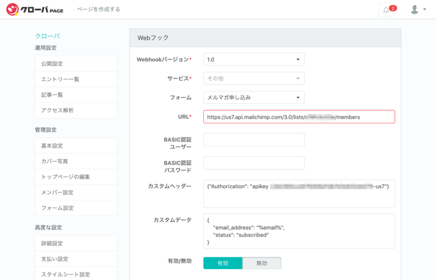Image resolution: width=436 pixels, height=280 pixels.
Task: Open エントリー一覧 sidebar item
Action: pyautogui.click(x=76, y=79)
